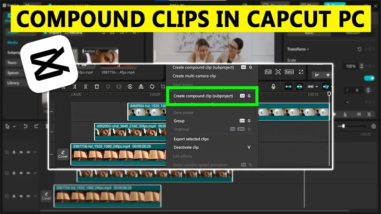Click the zoom magnifier icon beside Full
The image size is (381, 214).
pyautogui.click(x=278, y=72)
